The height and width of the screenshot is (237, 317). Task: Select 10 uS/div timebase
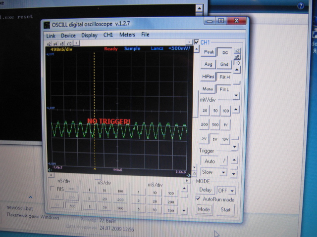pos(105,191)
